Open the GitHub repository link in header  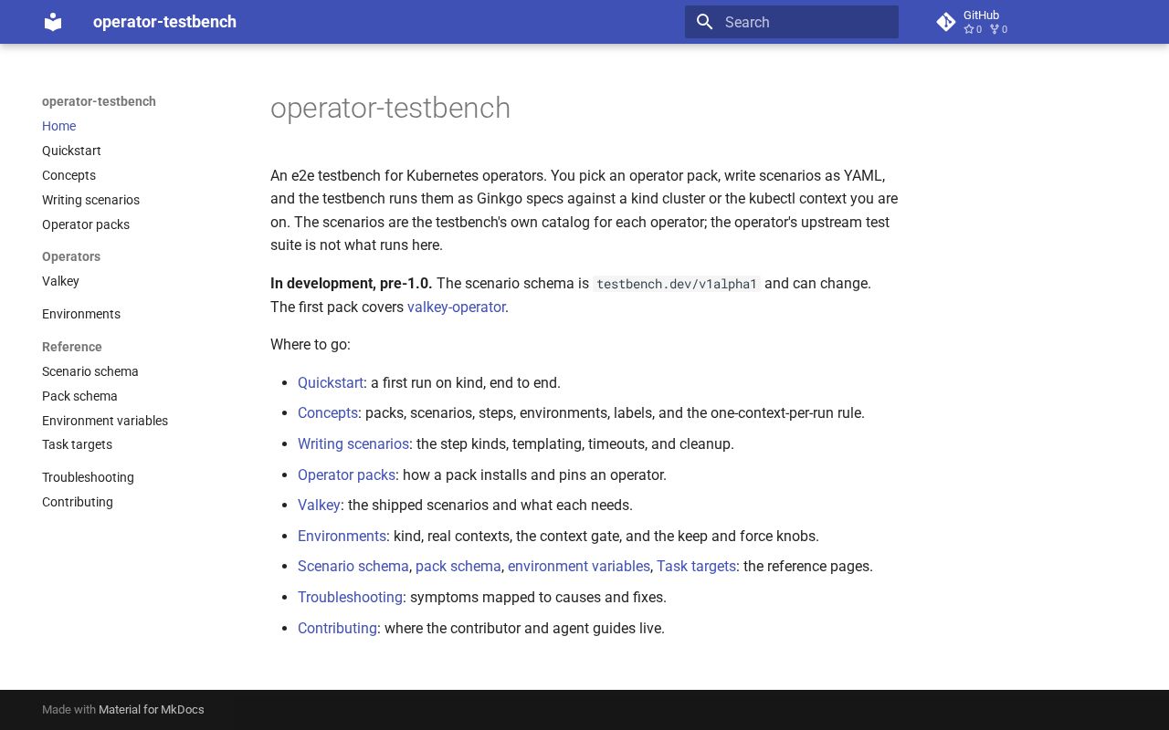(x=972, y=22)
